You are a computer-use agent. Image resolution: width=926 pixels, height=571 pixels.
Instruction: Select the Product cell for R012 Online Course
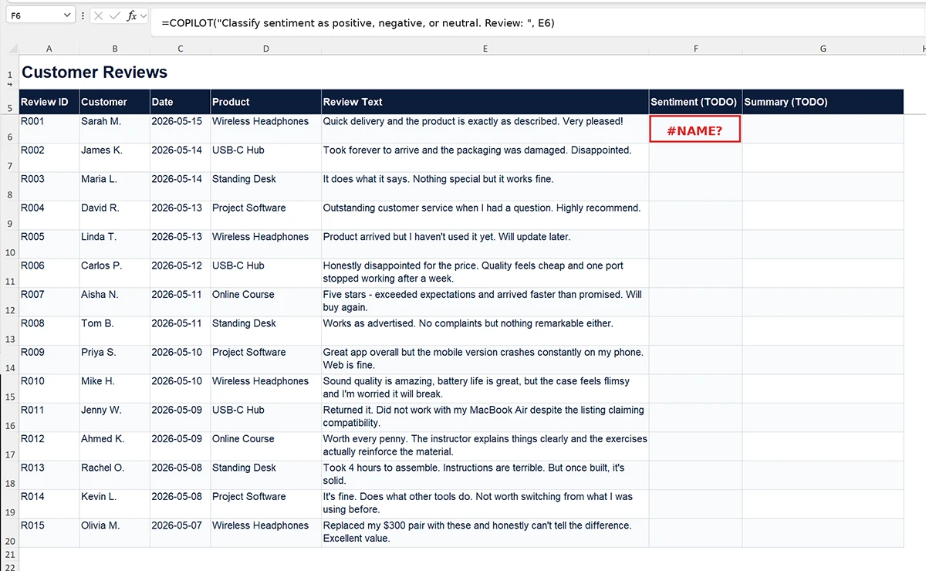coord(266,445)
